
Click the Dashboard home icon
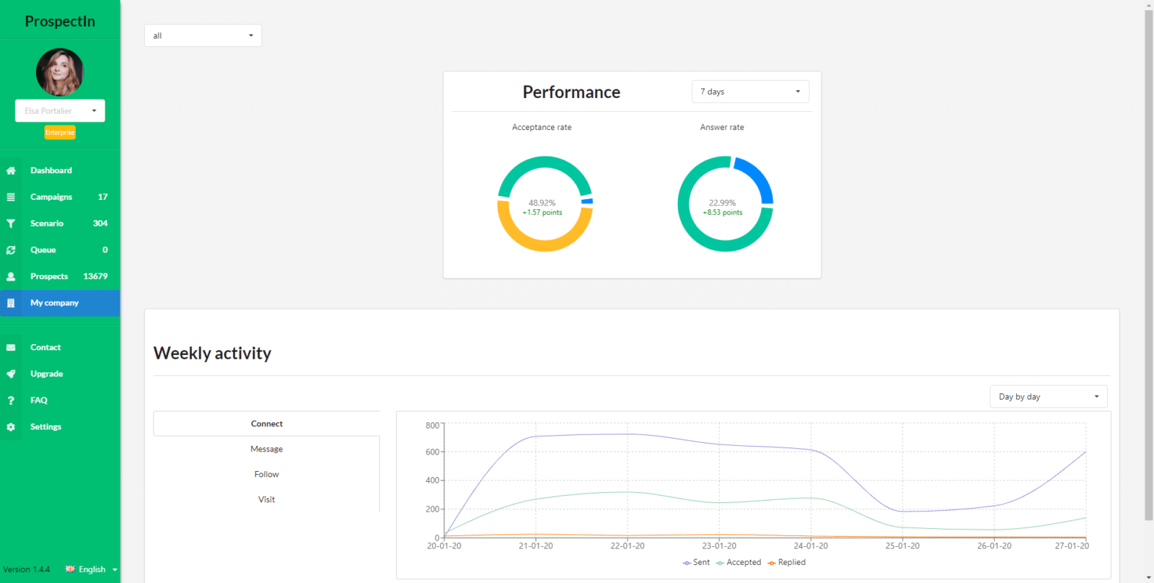pos(11,171)
